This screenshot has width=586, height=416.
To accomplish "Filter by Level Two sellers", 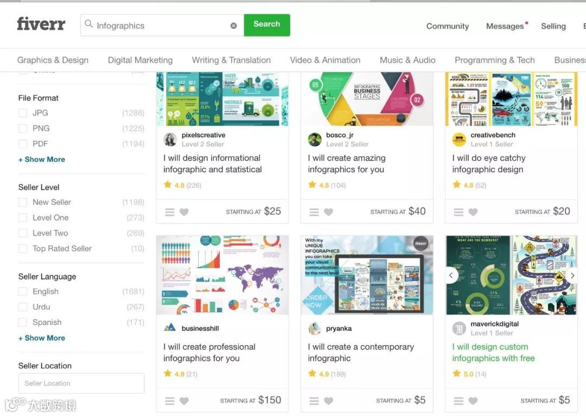I will point(23,233).
